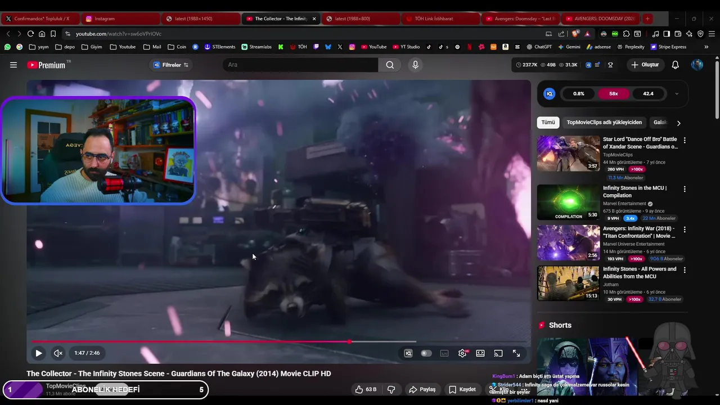The width and height of the screenshot is (720, 405).
Task: Click the 58x multiplier pill in IQ panel
Action: click(x=614, y=94)
